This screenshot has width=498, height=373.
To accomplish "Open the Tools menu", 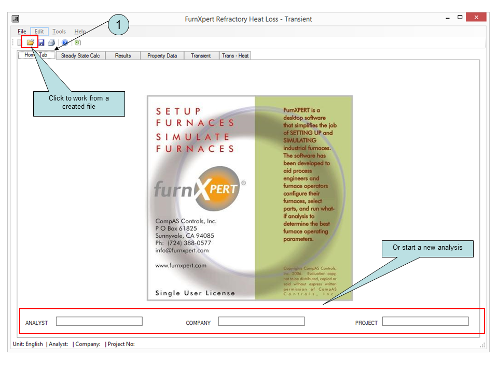I will tap(59, 32).
